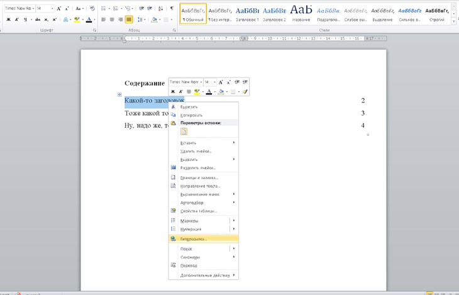Open the Дополнительные действия submenu
The image size is (459, 295).
[204, 275]
